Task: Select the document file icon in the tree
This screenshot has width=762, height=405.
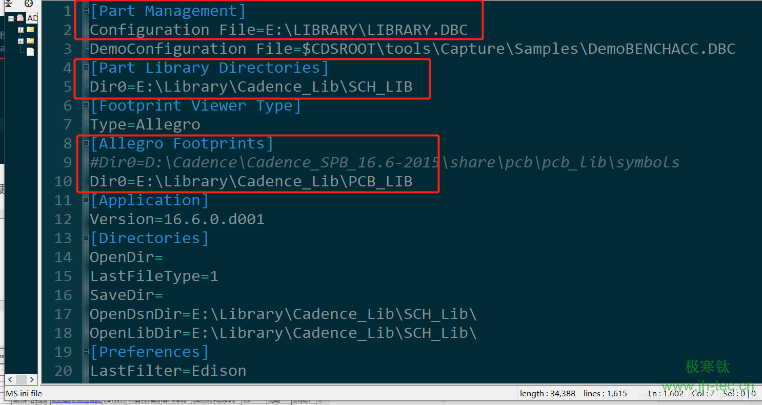Action: pyautogui.click(x=30, y=51)
